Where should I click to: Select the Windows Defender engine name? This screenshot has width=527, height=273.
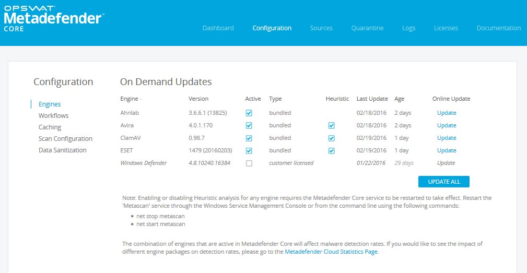[x=144, y=163]
